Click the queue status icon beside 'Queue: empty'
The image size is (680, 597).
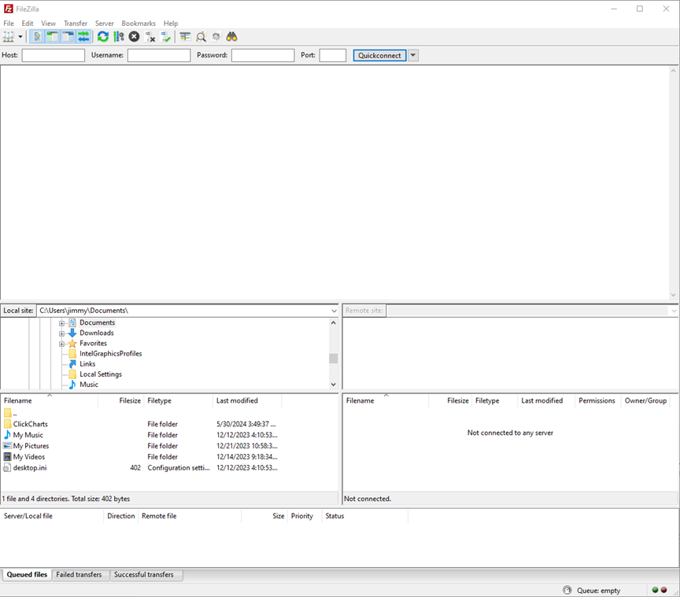(x=567, y=590)
